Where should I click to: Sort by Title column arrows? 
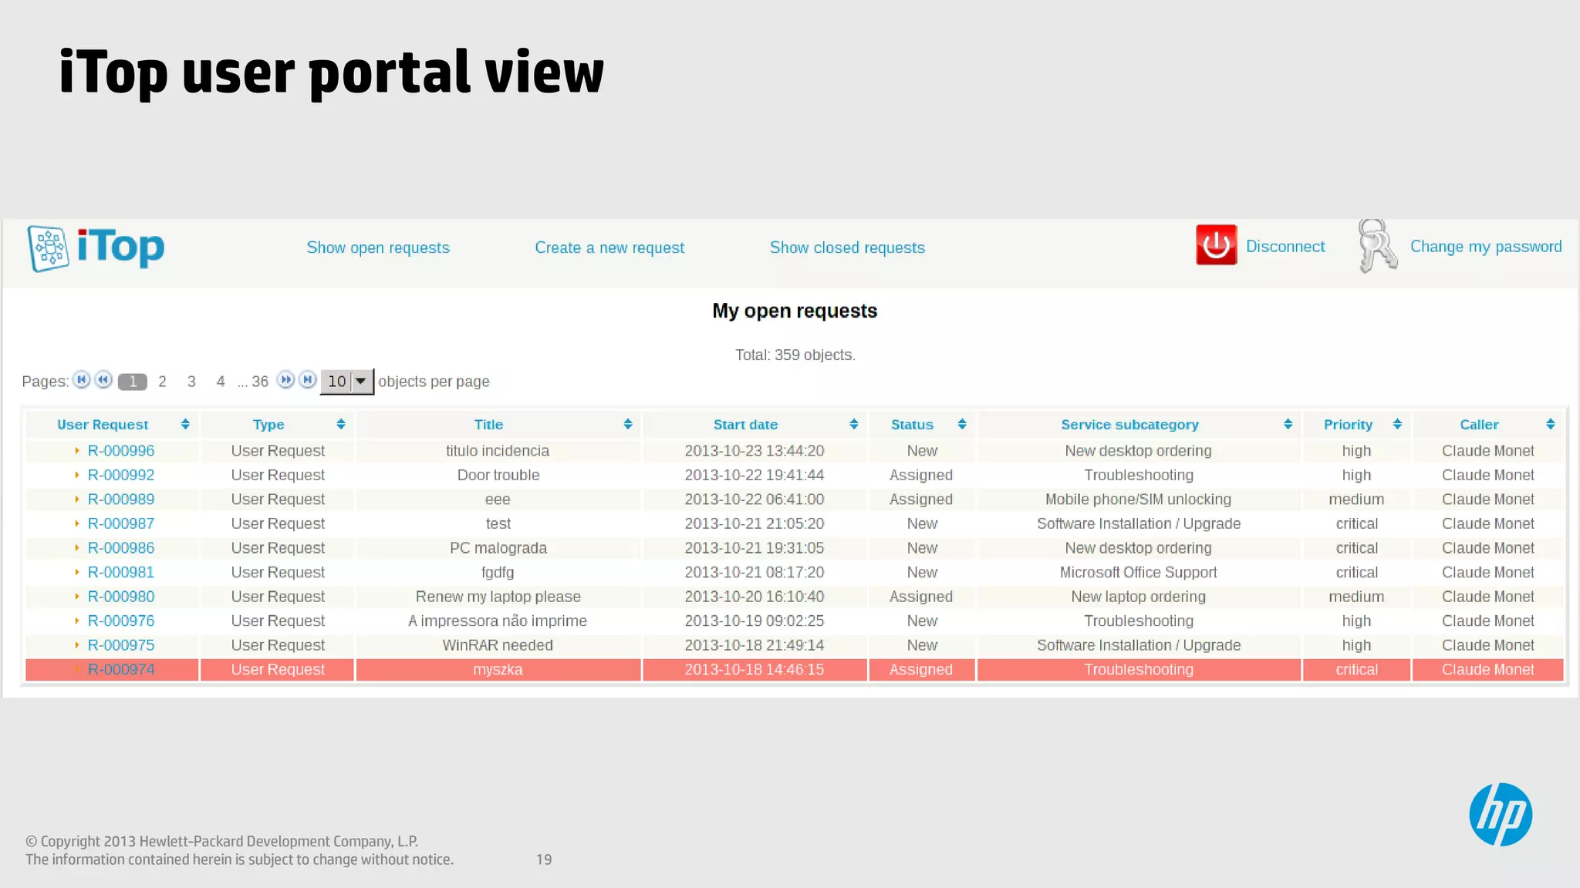point(628,425)
